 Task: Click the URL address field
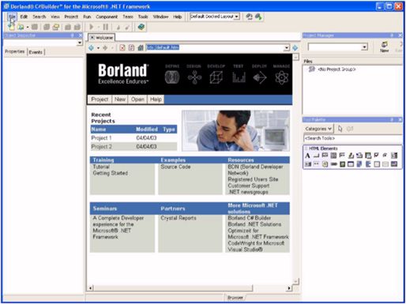pyautogui.click(x=215, y=47)
